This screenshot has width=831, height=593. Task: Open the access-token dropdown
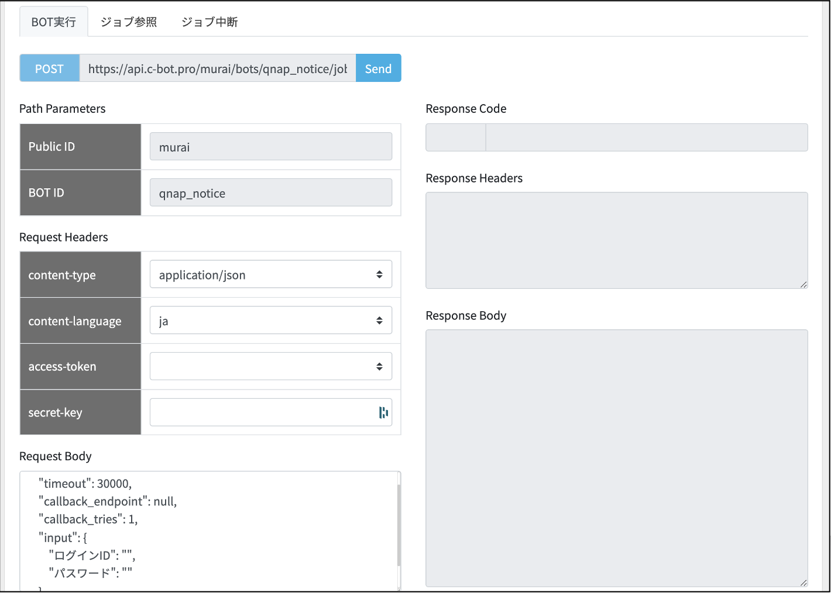click(x=271, y=366)
